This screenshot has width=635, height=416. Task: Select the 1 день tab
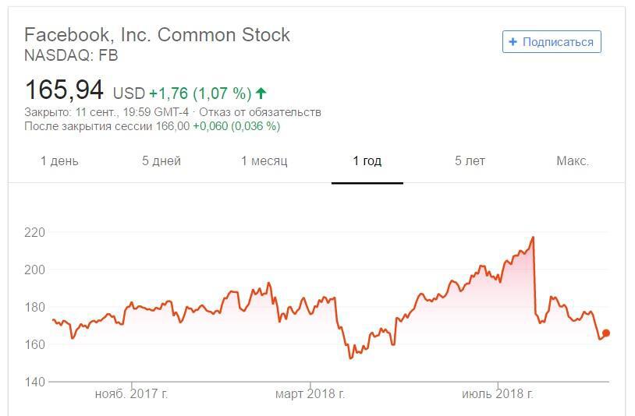[x=59, y=161]
